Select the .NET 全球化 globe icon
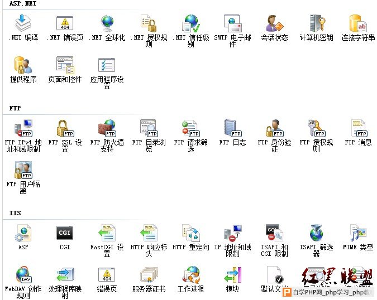Screen dimensions: 377x300 coord(107,23)
